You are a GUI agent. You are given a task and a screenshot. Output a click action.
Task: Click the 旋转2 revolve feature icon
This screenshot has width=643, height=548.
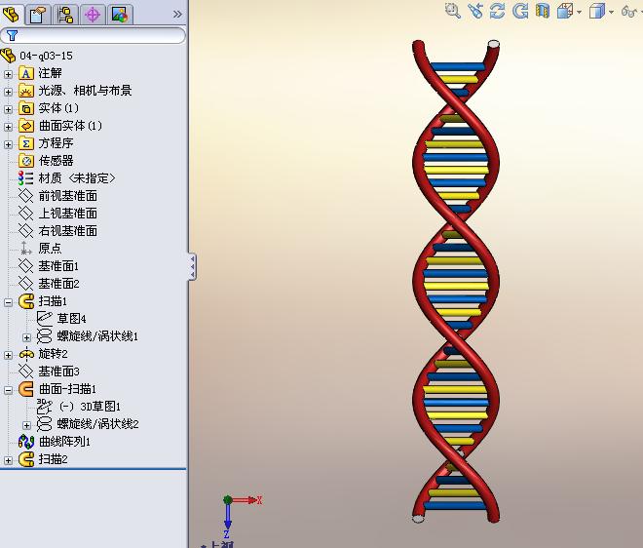pyautogui.click(x=26, y=354)
